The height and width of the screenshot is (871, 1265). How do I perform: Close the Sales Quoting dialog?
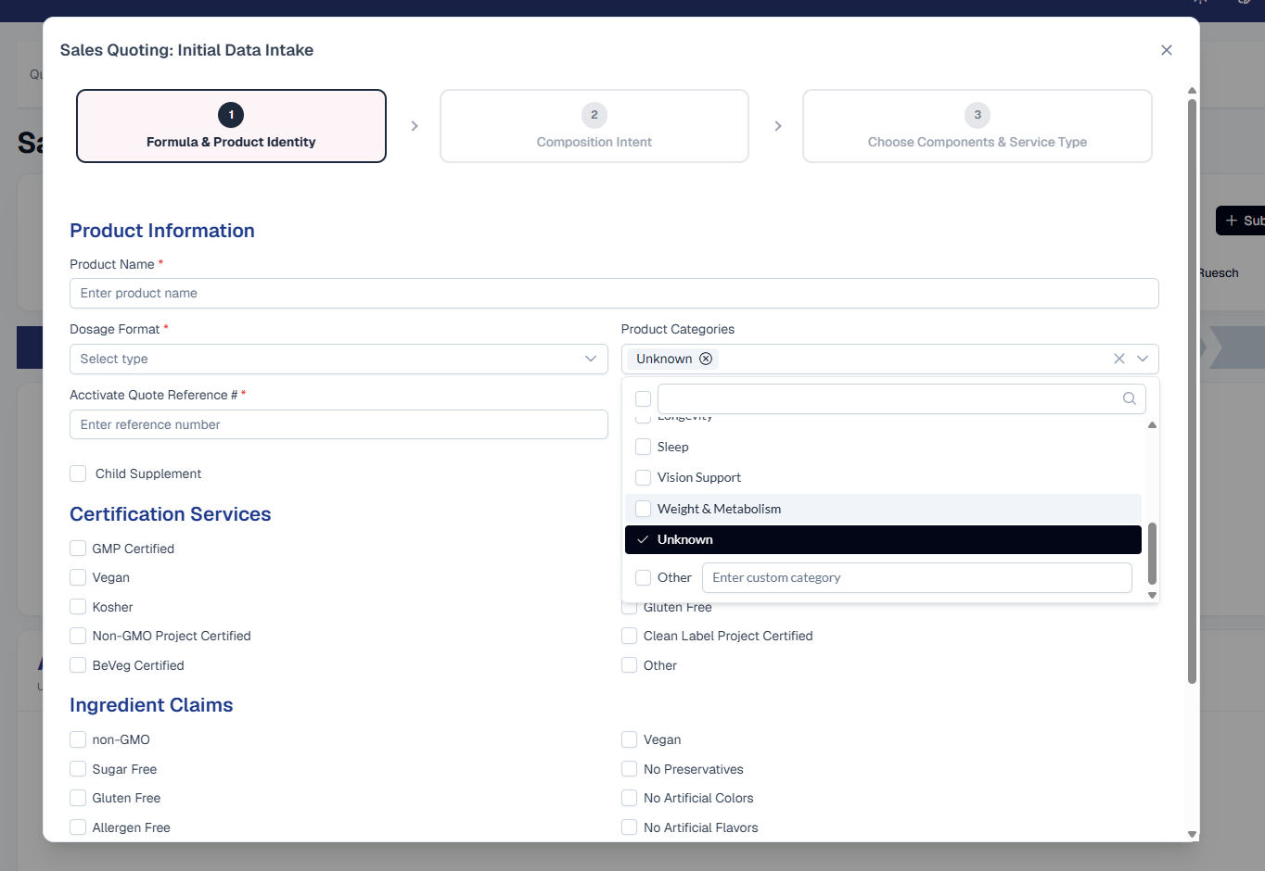coord(1167,50)
